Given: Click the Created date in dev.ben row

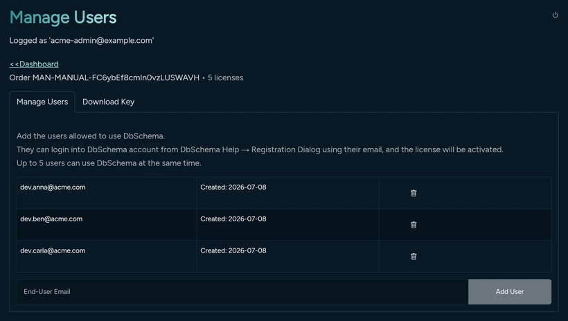Looking at the screenshot, I should 233,219.
